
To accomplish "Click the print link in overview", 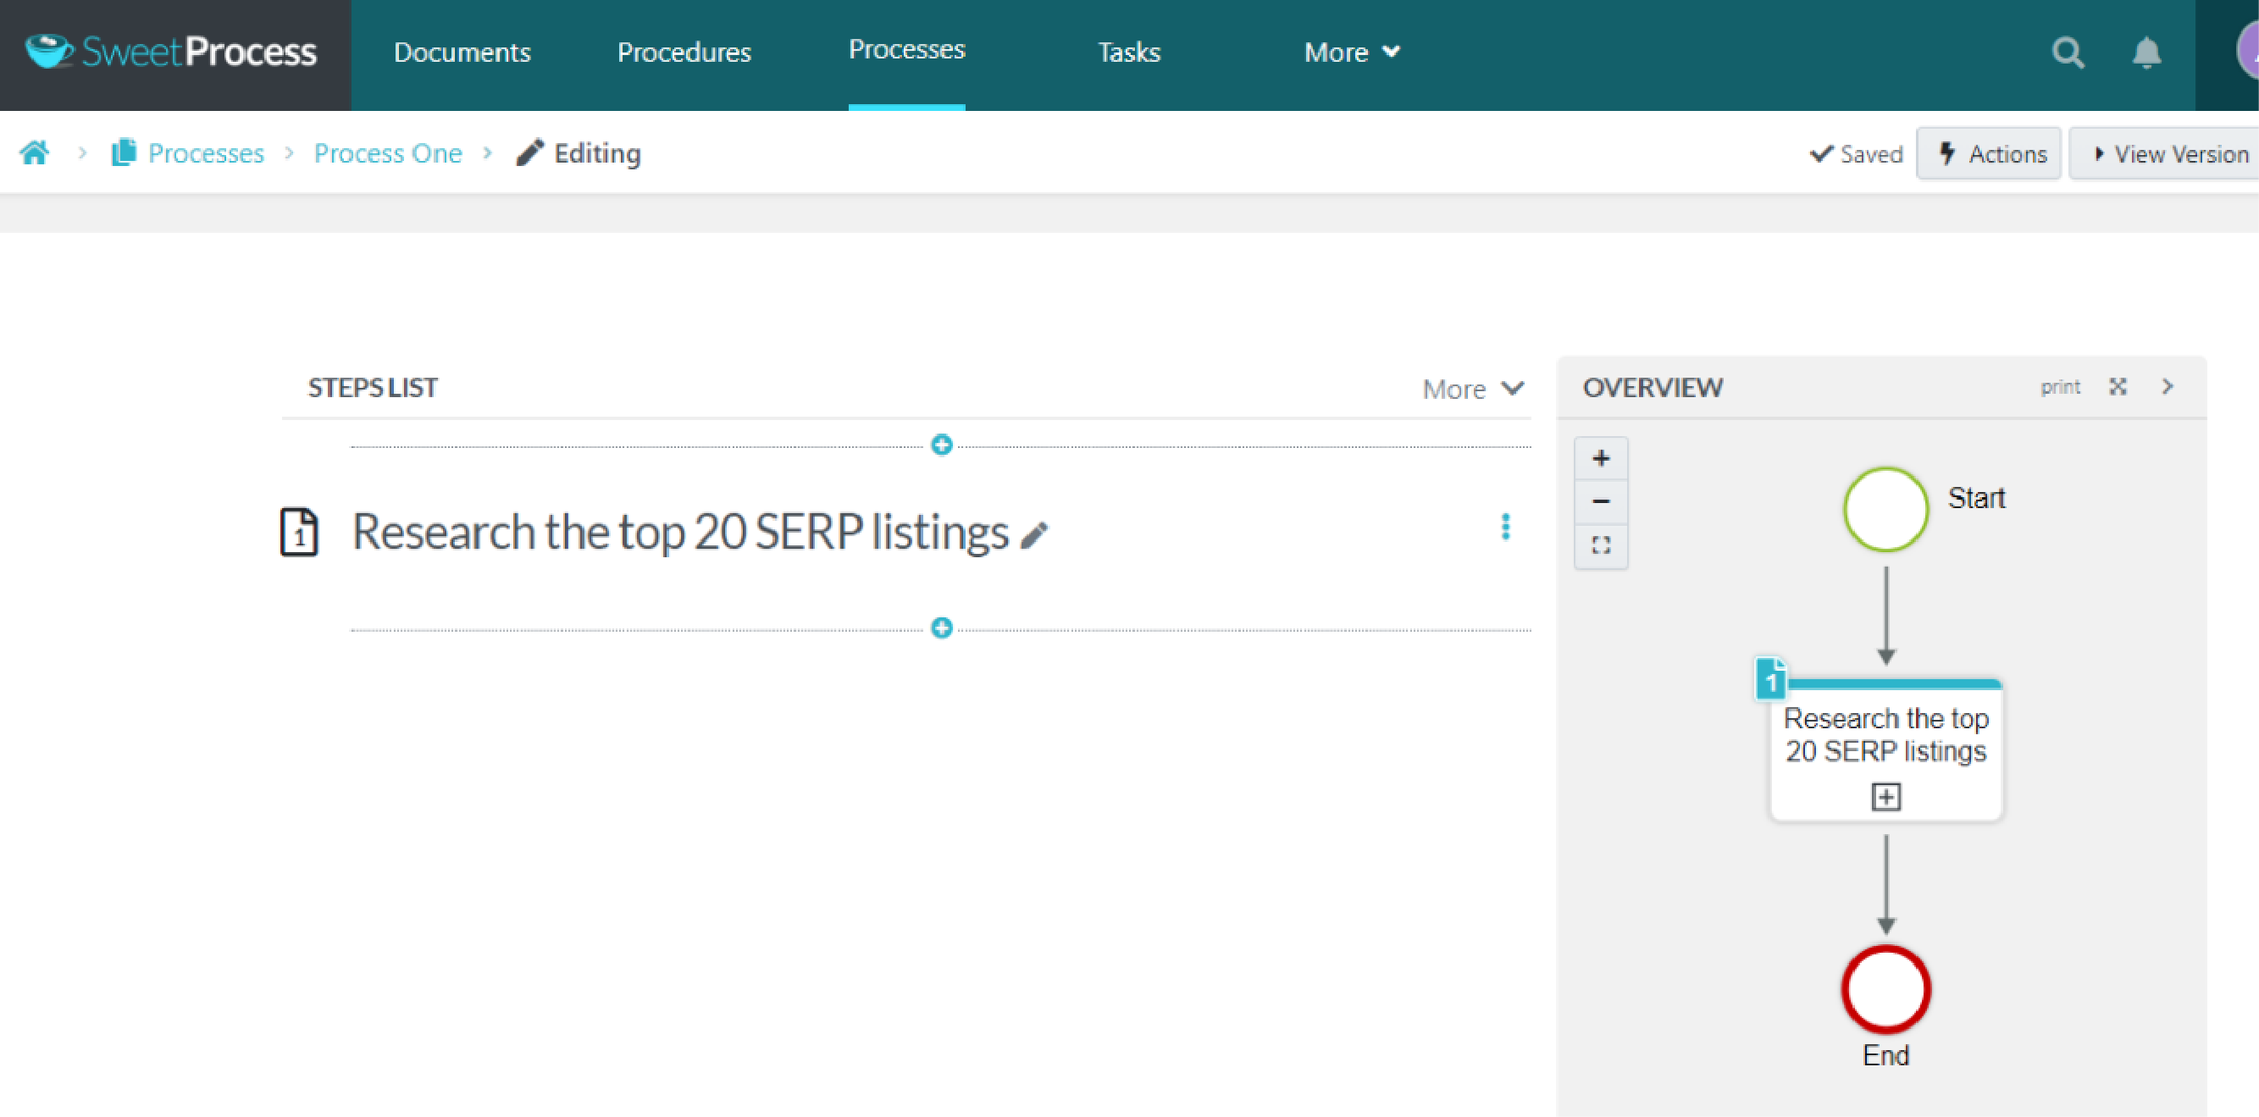I will 2060,387.
